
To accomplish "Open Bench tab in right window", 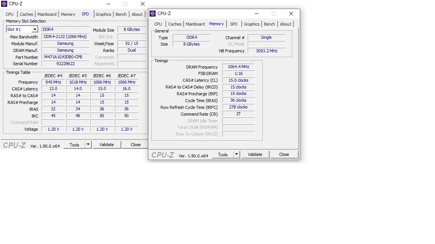I will tap(269, 24).
